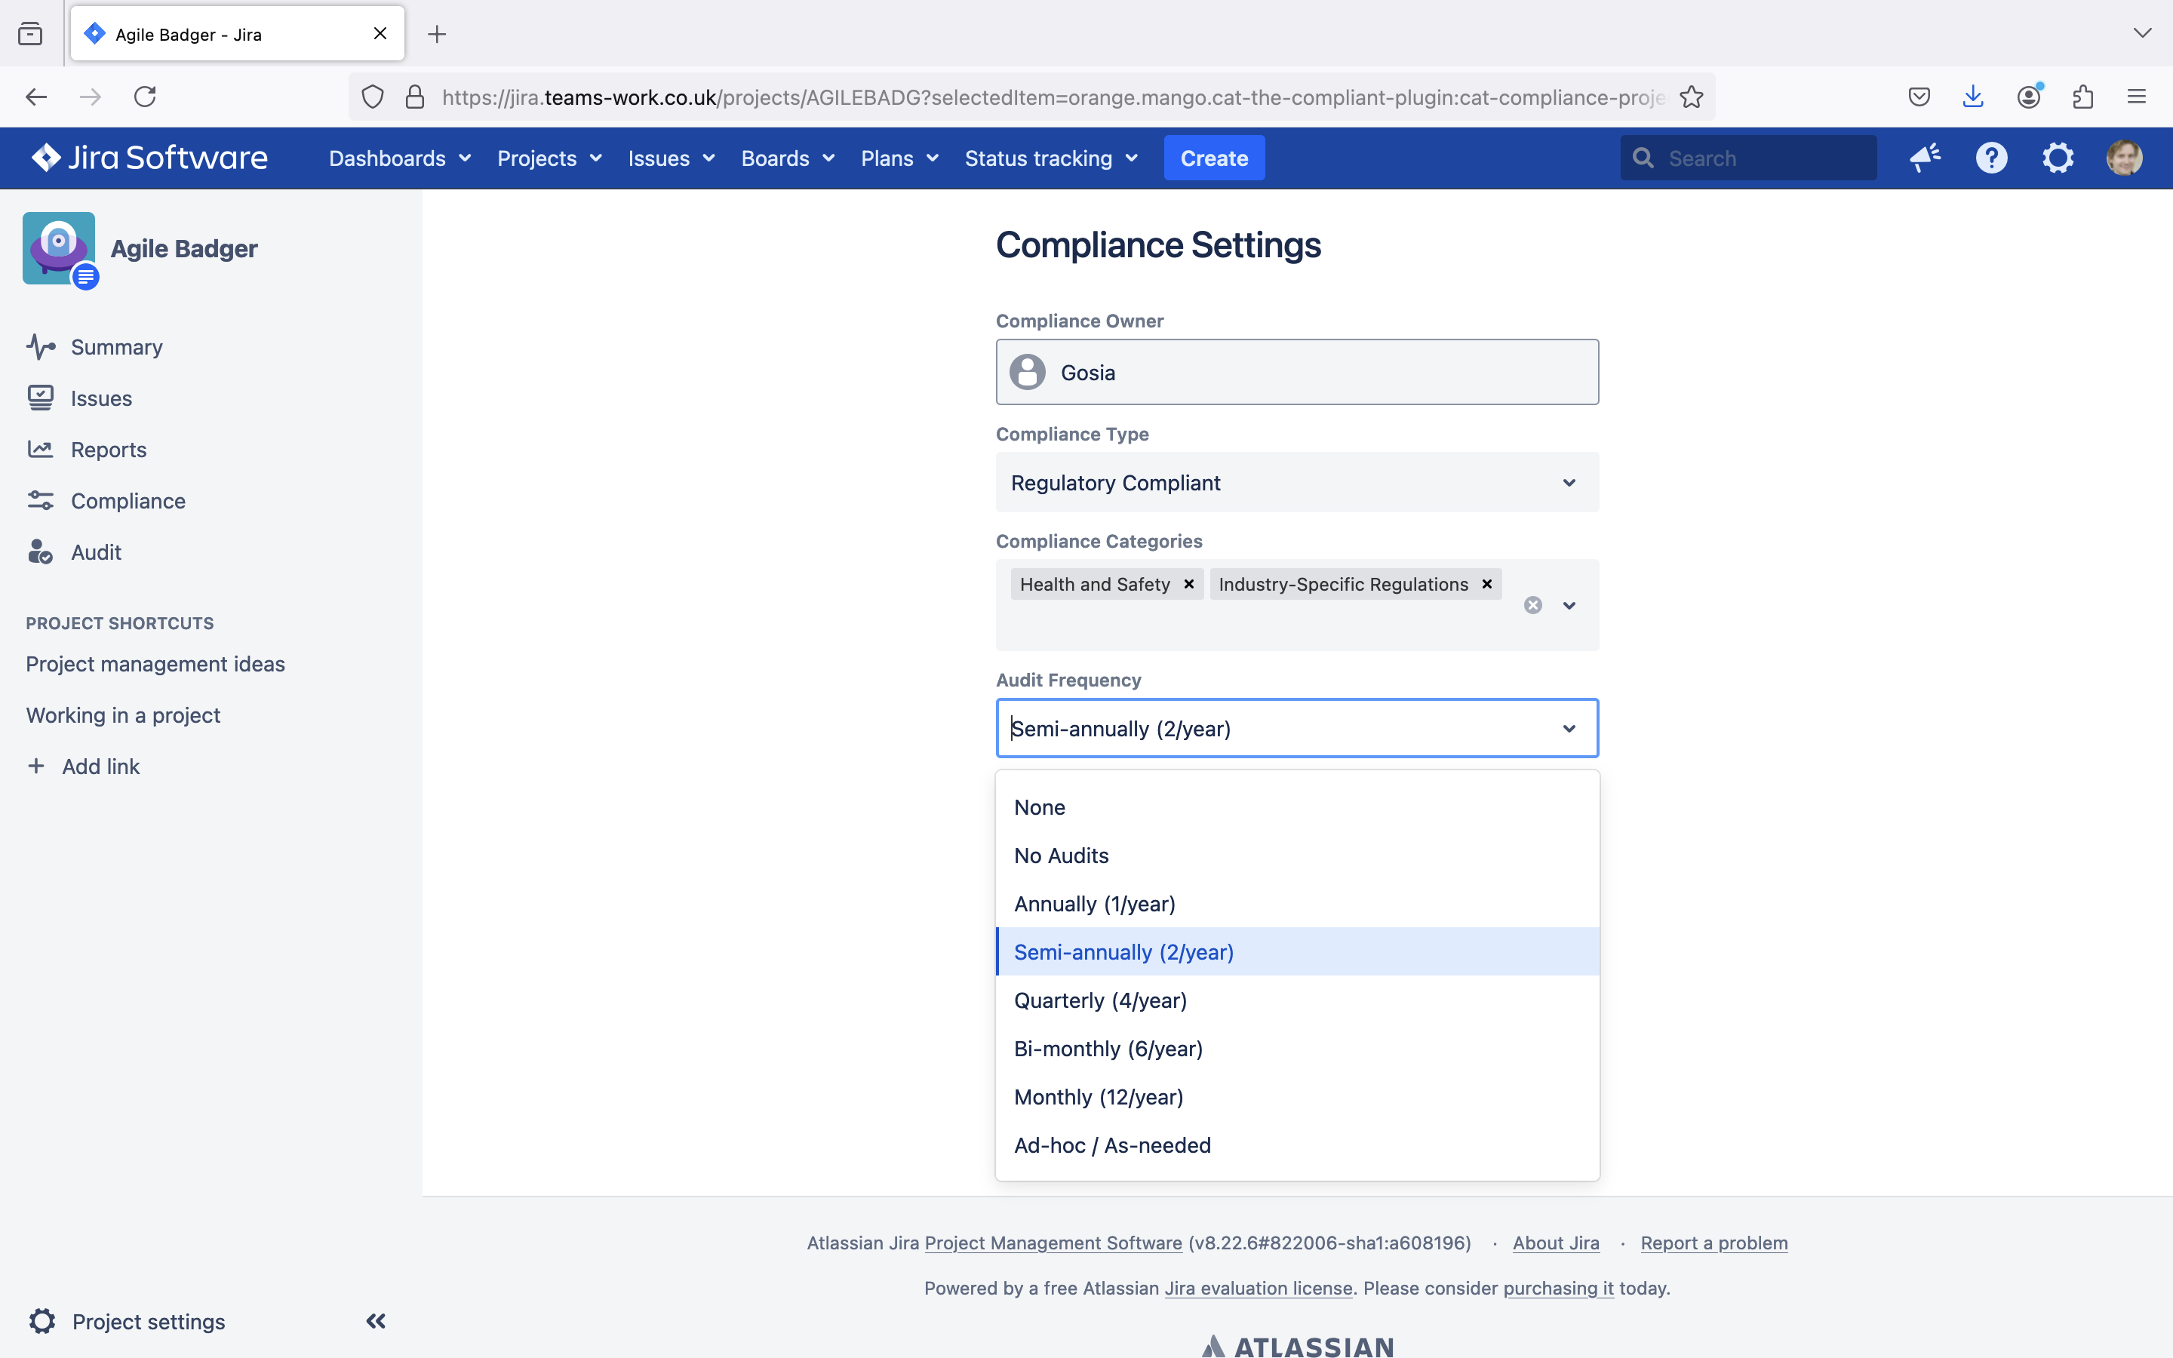Collapse the sidebar with double-chevron icon
The height and width of the screenshot is (1358, 2173).
click(x=377, y=1320)
